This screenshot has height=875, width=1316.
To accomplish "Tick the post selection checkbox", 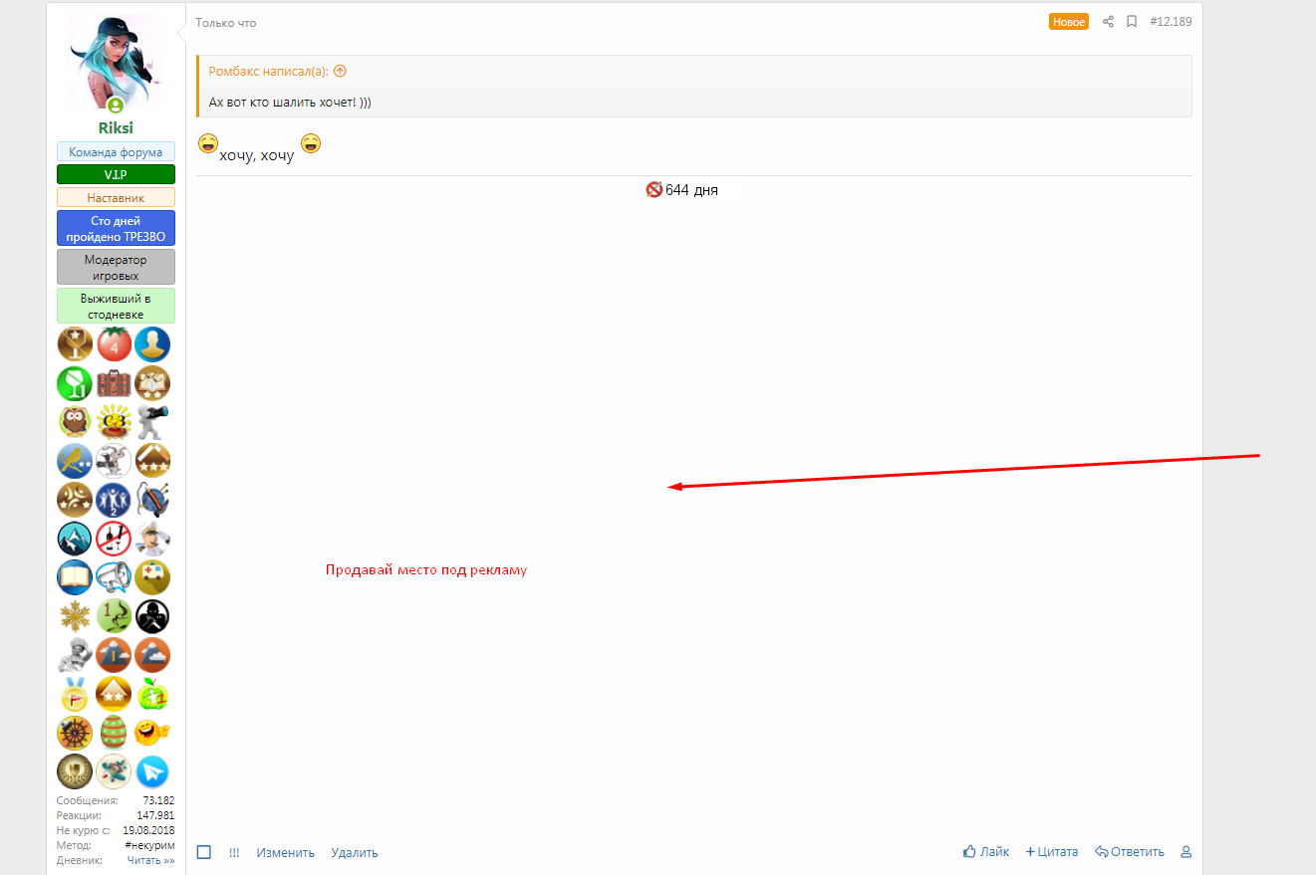I will [x=204, y=852].
